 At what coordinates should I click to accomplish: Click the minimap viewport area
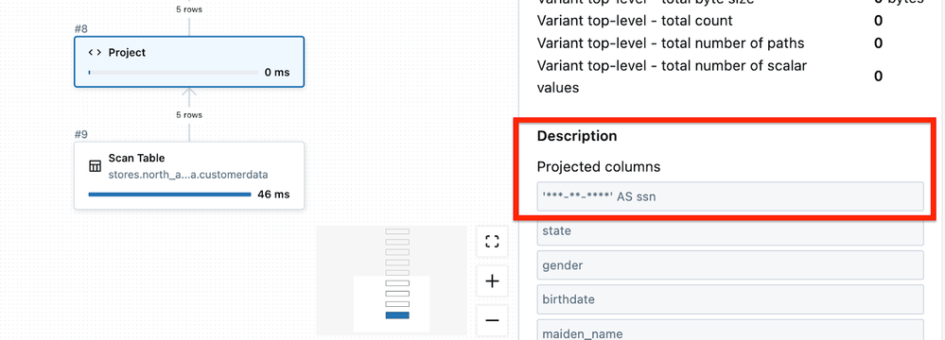(x=392, y=303)
